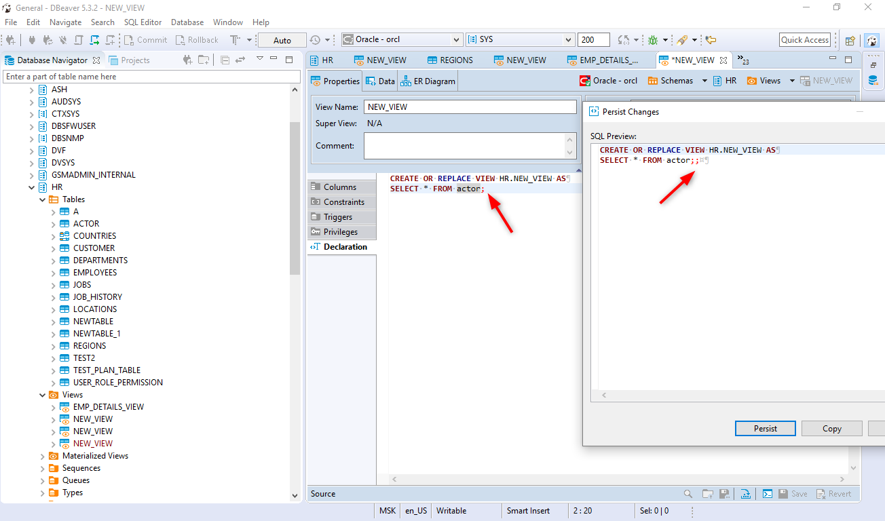The width and height of the screenshot is (885, 521).
Task: Expand the Materialized Views node
Action: [x=42, y=455]
